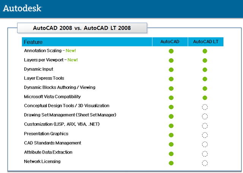Select the Presentation Graphics row text
Screen dimensions: 243x173
click(46, 133)
